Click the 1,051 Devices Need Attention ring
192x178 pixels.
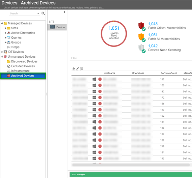coord(114,34)
